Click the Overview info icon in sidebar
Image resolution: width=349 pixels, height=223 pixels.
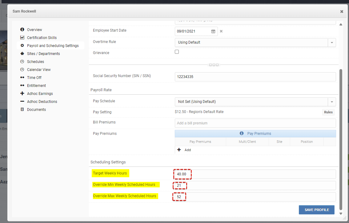(x=22, y=29)
